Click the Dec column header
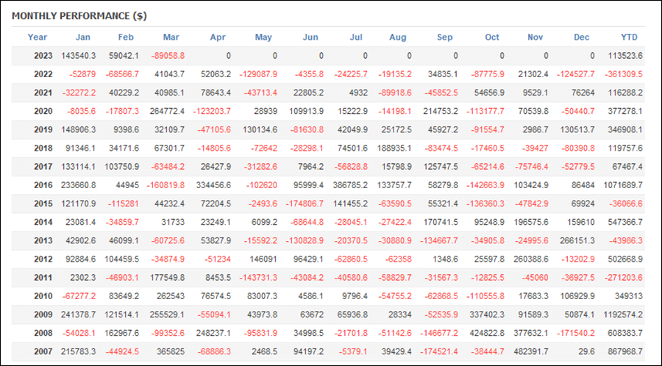Image resolution: width=662 pixels, height=366 pixels. (581, 37)
